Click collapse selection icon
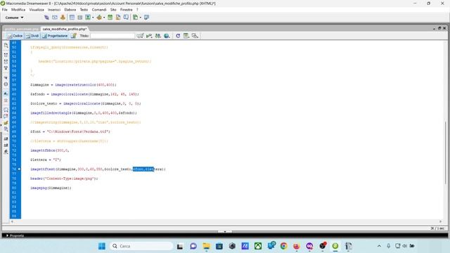This screenshot has height=253, width=450. [x=6, y=61]
